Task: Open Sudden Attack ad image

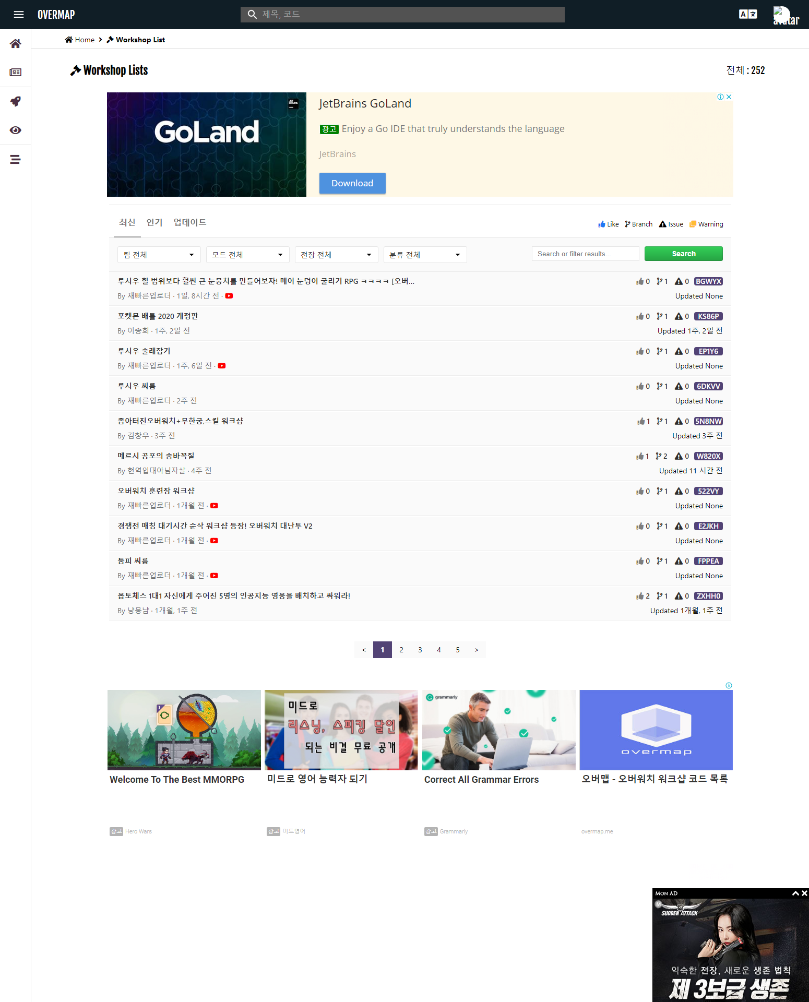Action: [731, 950]
